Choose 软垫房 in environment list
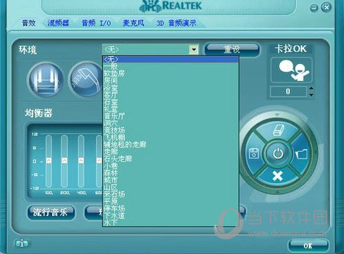Image resolution: width=344 pixels, height=254 pixels. (x=171, y=73)
